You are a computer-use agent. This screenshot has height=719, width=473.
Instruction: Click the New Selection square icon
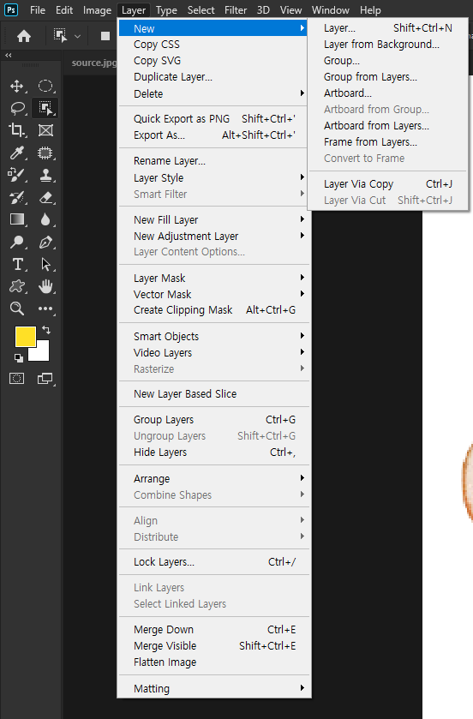(105, 36)
